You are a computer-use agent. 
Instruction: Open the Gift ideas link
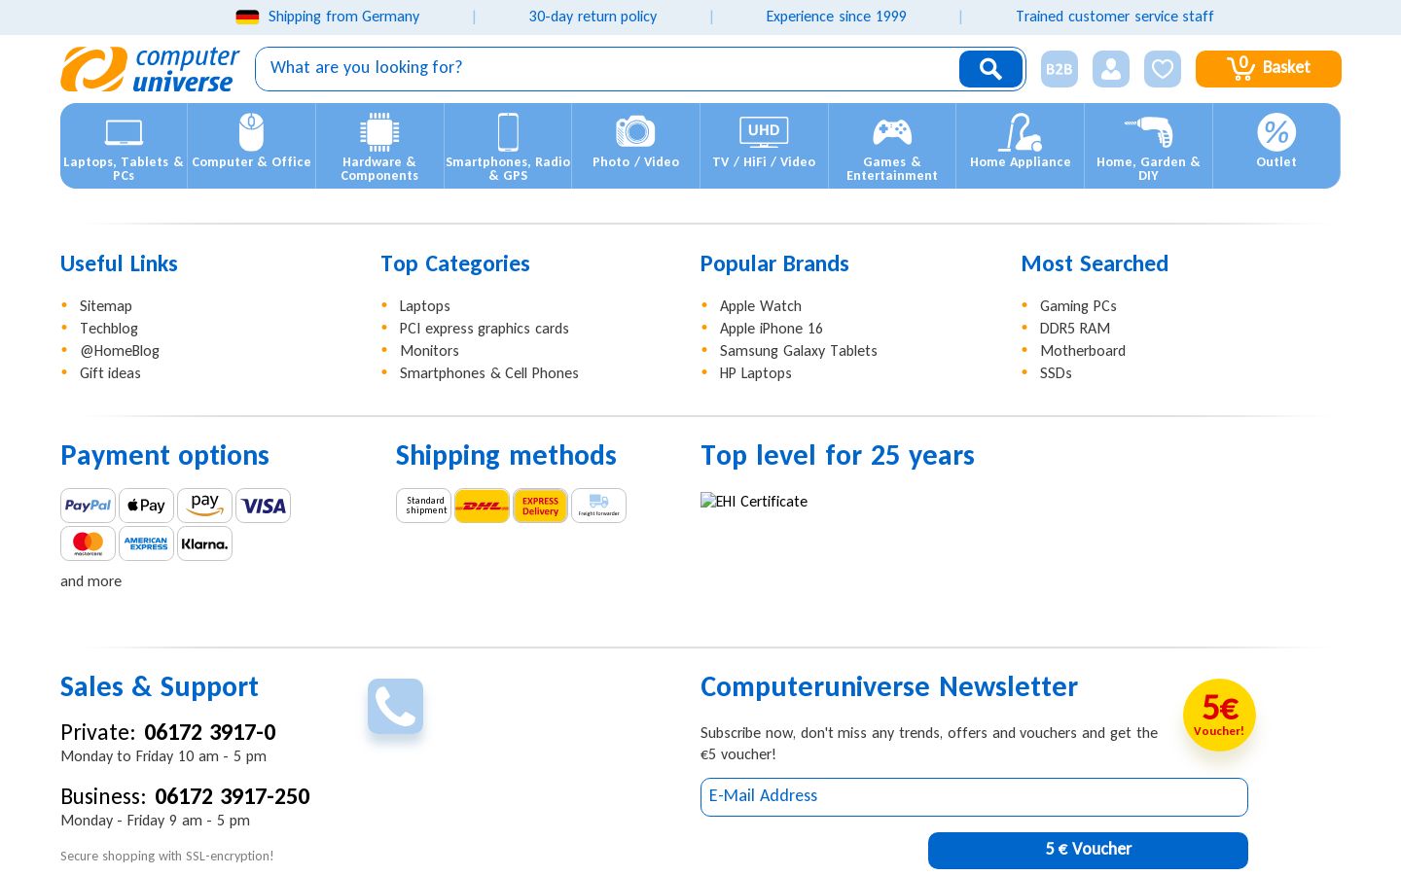tap(110, 373)
